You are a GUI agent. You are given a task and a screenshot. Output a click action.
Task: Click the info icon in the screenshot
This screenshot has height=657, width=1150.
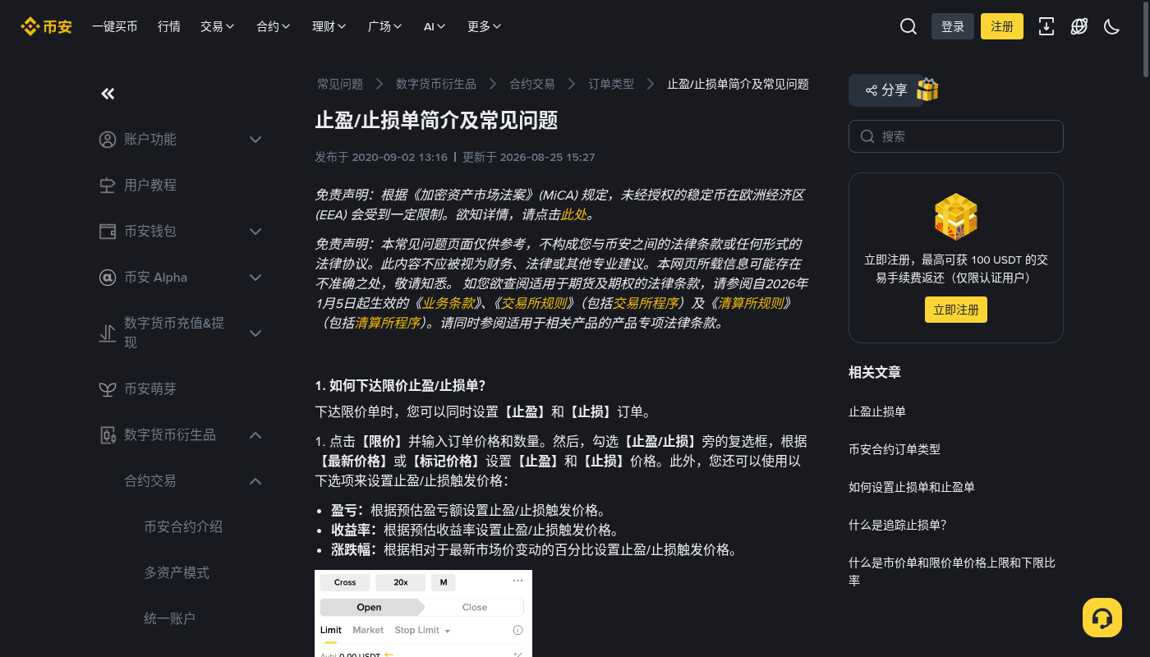[x=517, y=631]
